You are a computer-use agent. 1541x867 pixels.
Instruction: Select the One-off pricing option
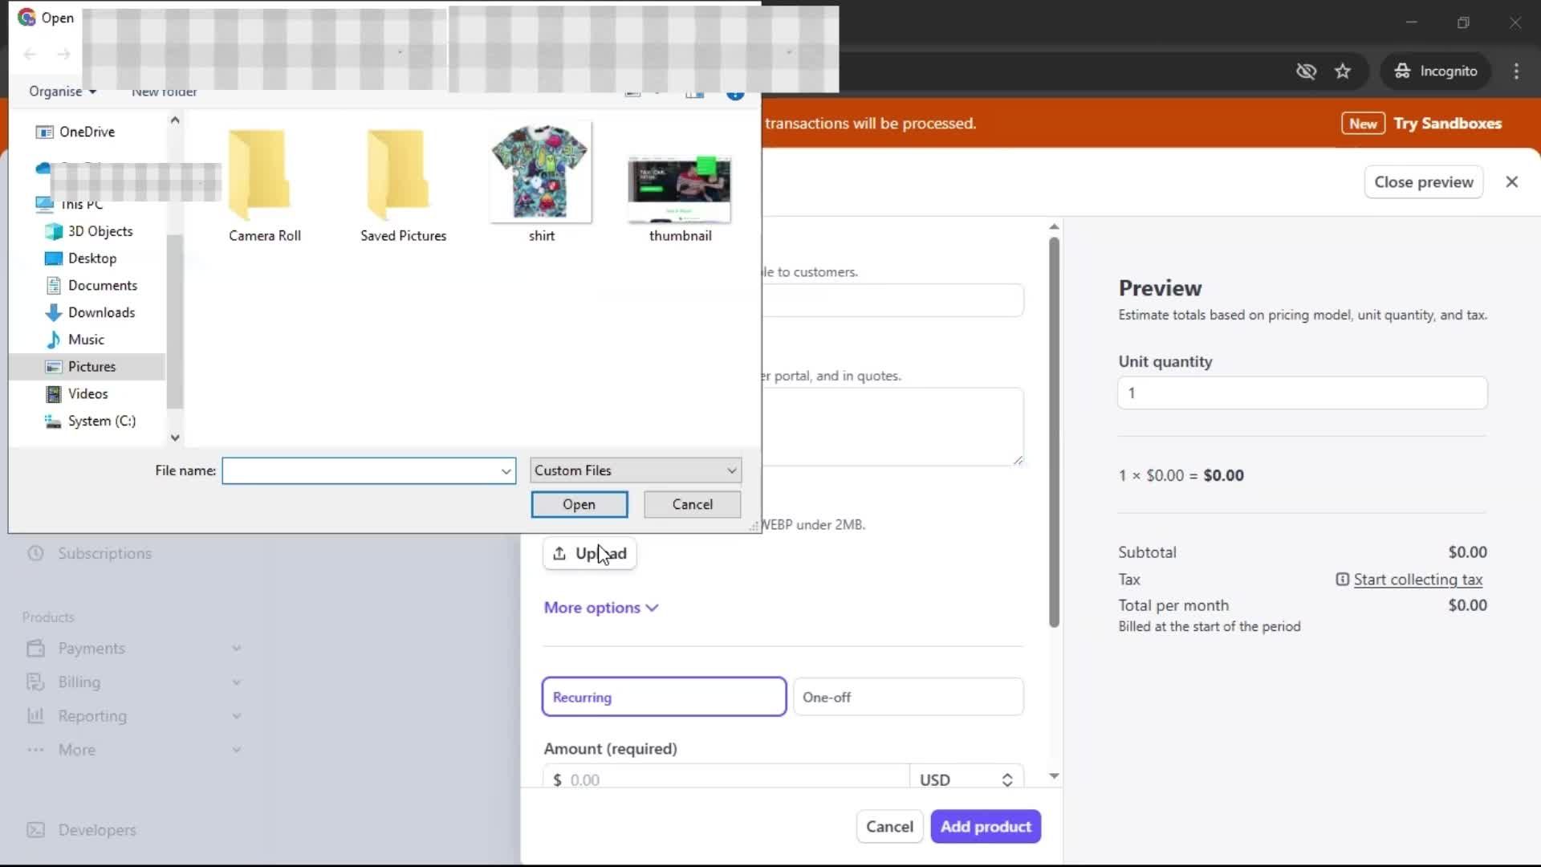(x=908, y=697)
